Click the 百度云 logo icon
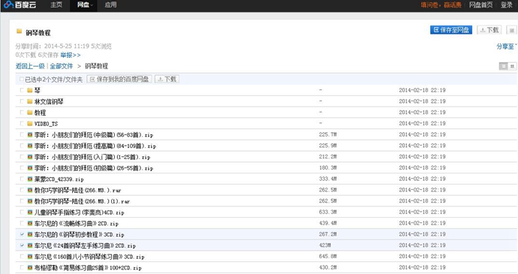Screen dimensions: 518x274 [x=8, y=5]
